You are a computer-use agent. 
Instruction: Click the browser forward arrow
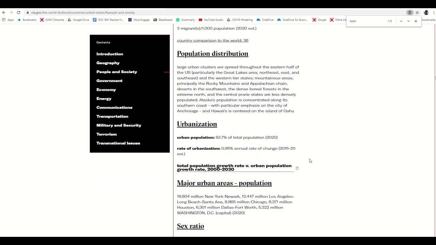tap(11, 13)
